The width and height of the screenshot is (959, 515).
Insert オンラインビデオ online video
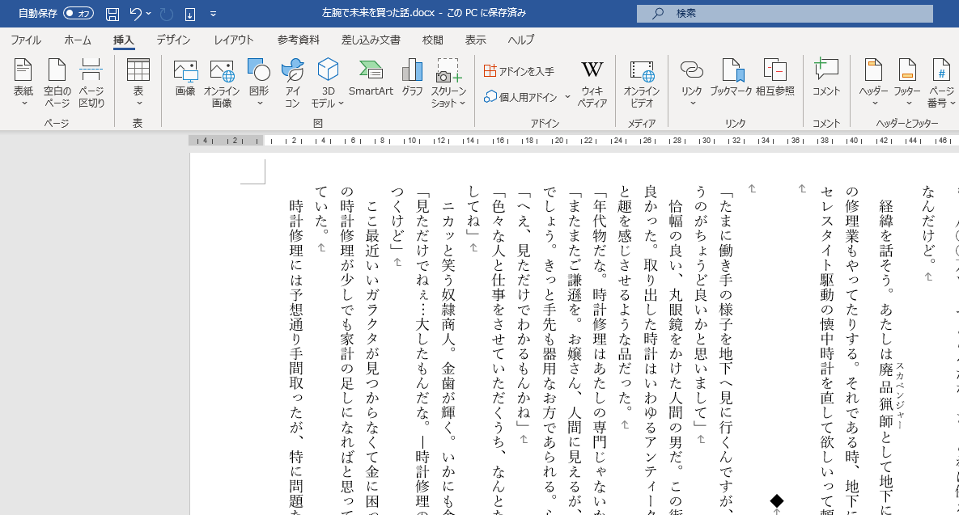tap(642, 83)
